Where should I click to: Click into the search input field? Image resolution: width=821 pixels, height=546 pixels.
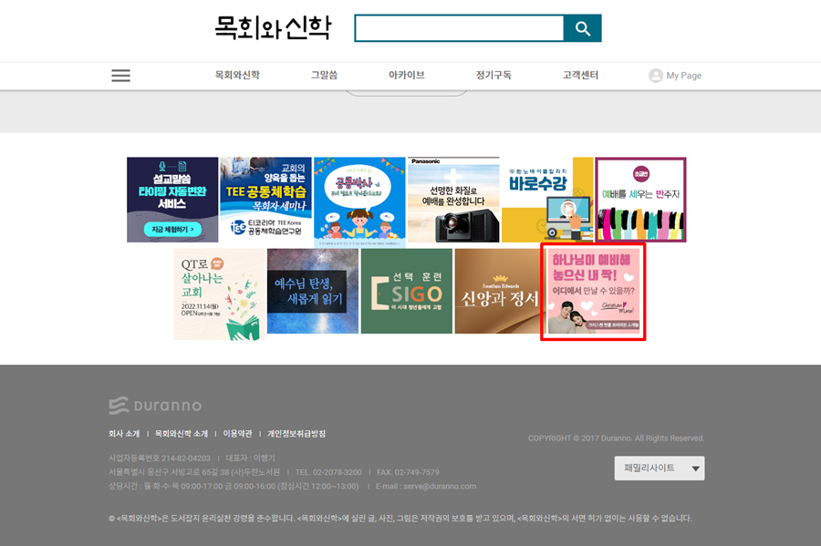[459, 28]
